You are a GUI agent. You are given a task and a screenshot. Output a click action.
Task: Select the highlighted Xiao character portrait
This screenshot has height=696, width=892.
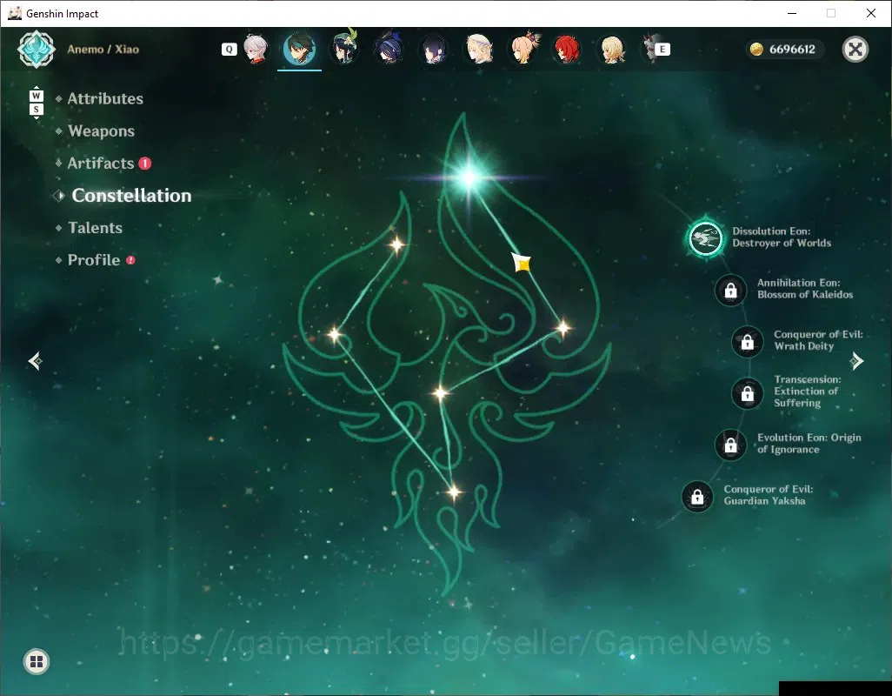(299, 49)
